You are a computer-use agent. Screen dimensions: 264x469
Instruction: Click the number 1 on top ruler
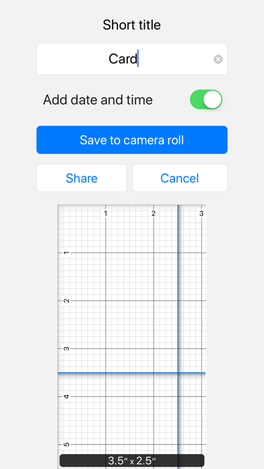pos(105,214)
